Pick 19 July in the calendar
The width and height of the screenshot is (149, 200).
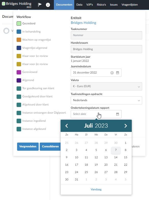96,165
